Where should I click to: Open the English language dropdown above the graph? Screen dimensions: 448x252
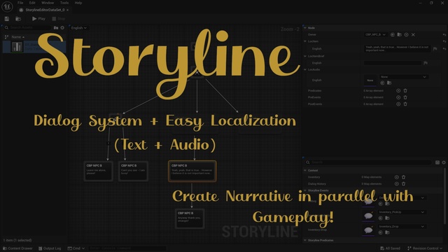(x=79, y=28)
